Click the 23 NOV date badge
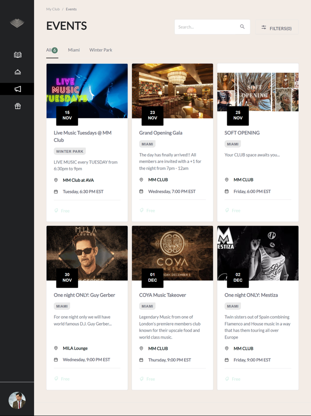Viewport: 311px width, 416px height. 152,116
